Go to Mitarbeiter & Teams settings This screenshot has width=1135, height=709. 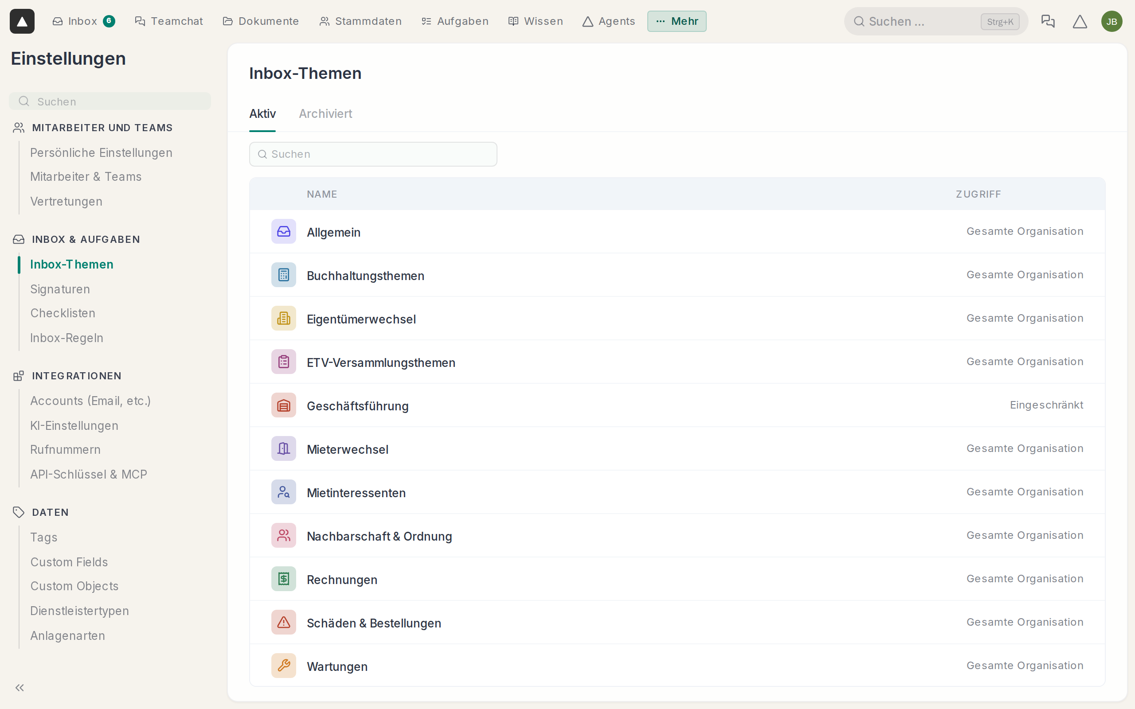[x=86, y=176]
